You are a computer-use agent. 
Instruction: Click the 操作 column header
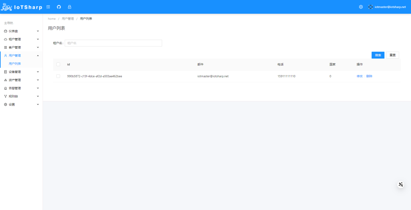[x=360, y=64]
